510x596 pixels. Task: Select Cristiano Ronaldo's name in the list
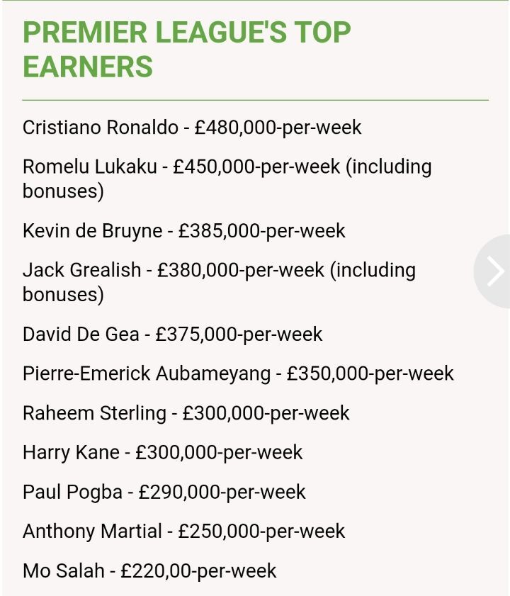(100, 128)
